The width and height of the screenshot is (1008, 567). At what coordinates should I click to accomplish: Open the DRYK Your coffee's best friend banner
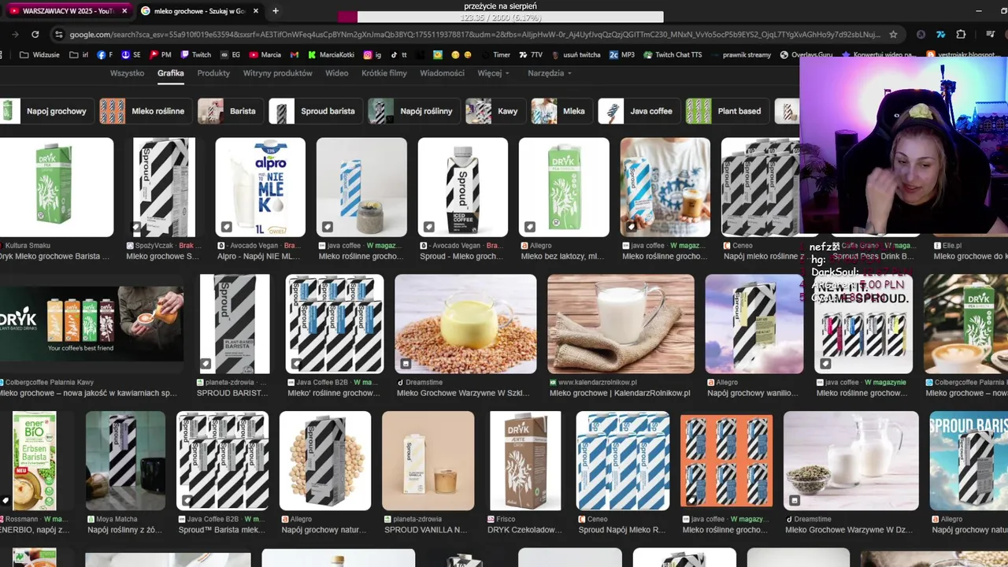point(91,324)
